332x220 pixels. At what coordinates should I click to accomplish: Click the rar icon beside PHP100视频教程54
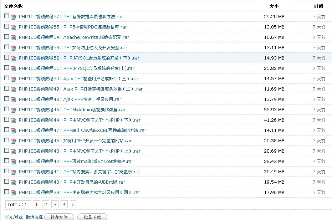click(13, 38)
